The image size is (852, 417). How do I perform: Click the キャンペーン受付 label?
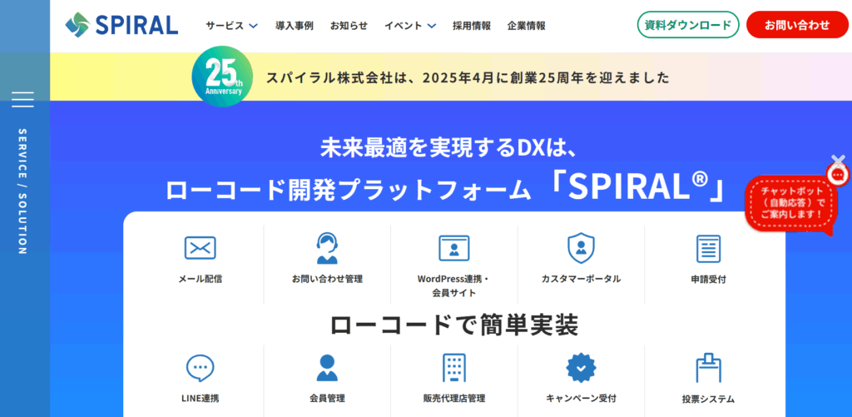point(581,398)
